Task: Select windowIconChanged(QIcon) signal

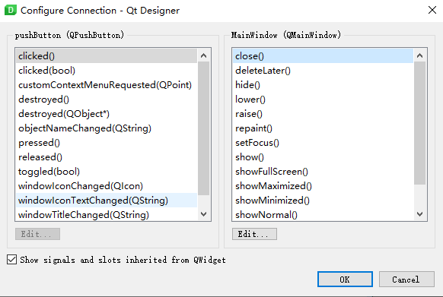Action: coord(107,186)
